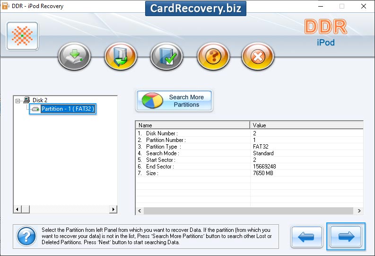Open help via orange question mark button
Image resolution: width=375 pixels, height=256 pixels.
(x=213, y=56)
